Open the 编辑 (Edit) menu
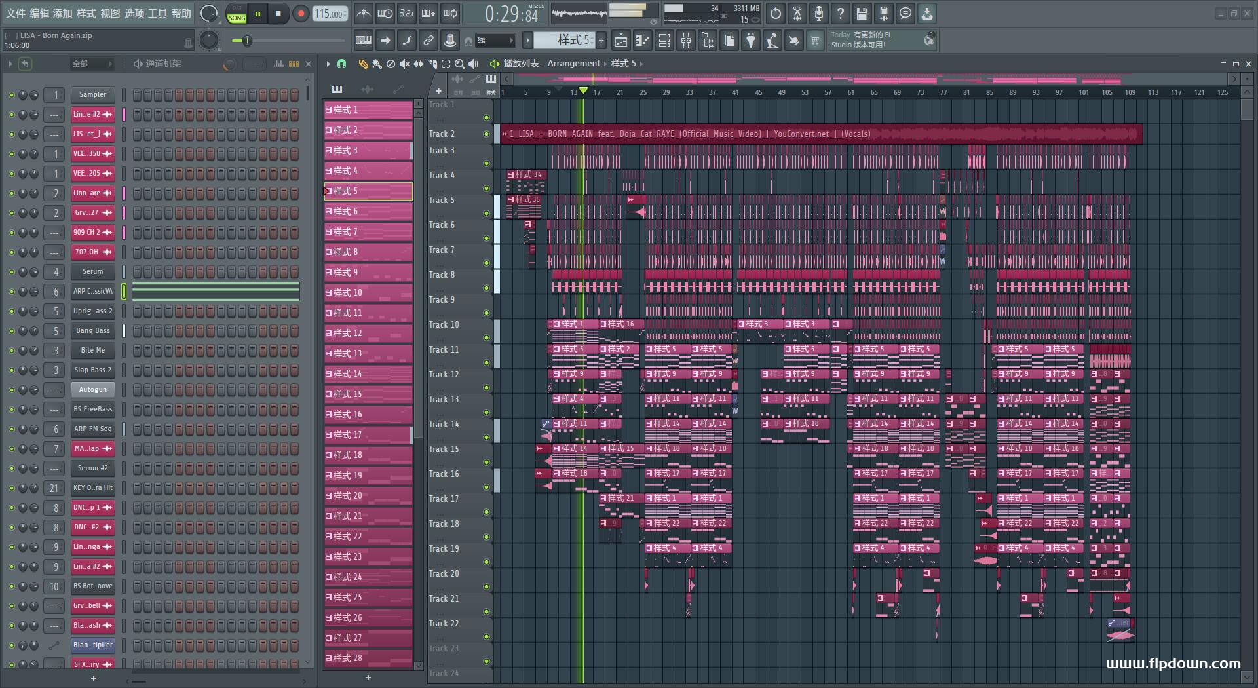The image size is (1258, 688). point(39,13)
